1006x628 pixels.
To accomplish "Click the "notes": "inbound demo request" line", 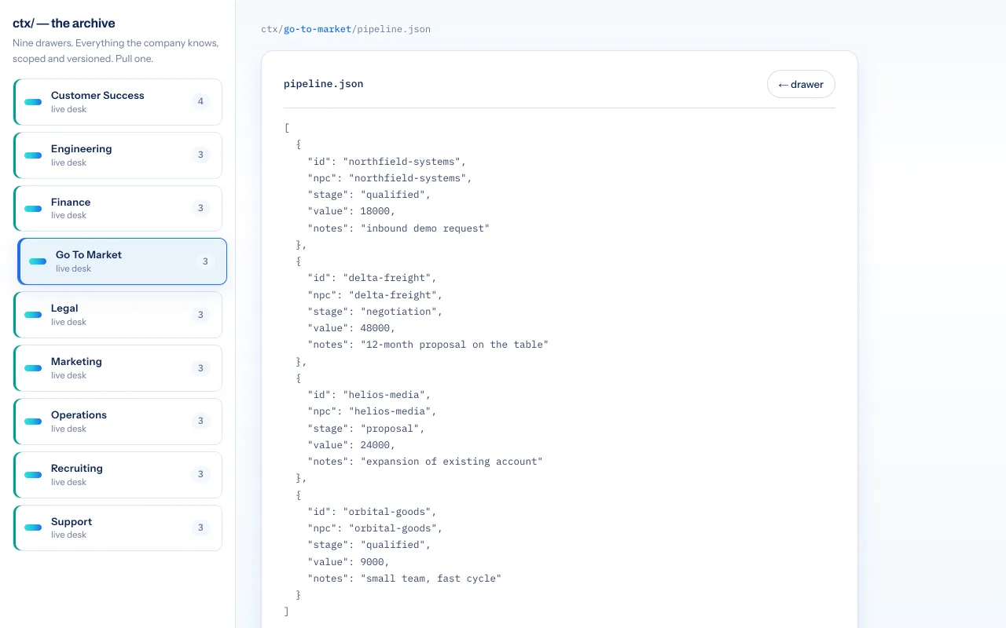I will coord(398,228).
